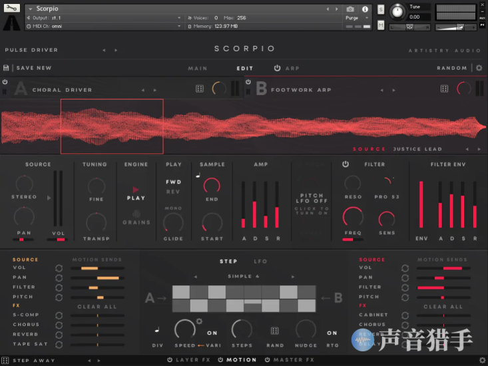Select previous source before Justice Lead

[x=467, y=149]
